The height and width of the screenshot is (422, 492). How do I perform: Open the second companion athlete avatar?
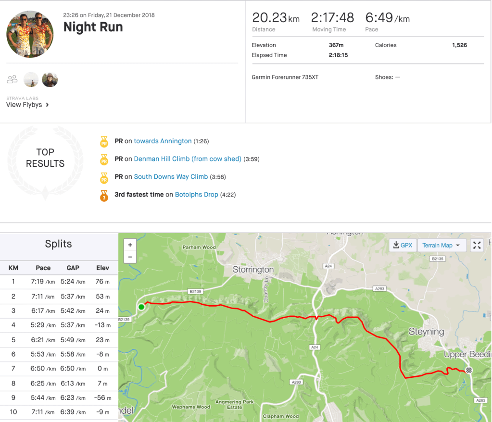pos(50,79)
